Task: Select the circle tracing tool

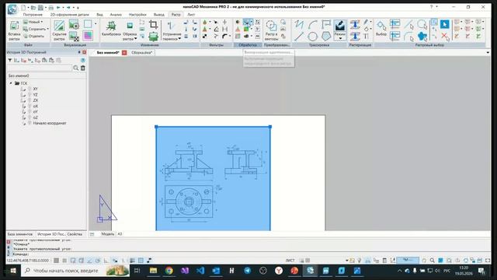Action: pyautogui.click(x=312, y=37)
